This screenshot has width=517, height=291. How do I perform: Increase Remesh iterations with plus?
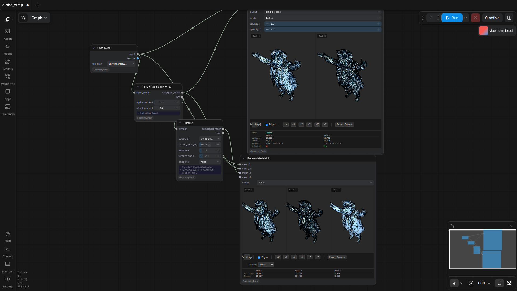[x=218, y=150]
